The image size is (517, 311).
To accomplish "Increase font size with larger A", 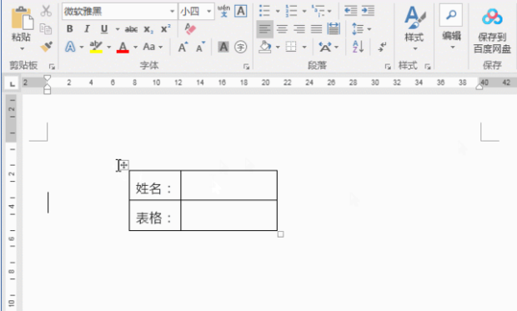I will [183, 48].
